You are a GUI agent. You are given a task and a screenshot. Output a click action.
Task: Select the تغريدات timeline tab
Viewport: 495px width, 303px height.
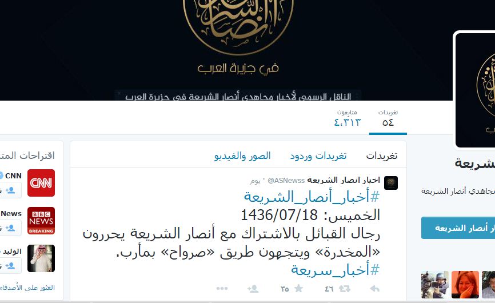382,156
